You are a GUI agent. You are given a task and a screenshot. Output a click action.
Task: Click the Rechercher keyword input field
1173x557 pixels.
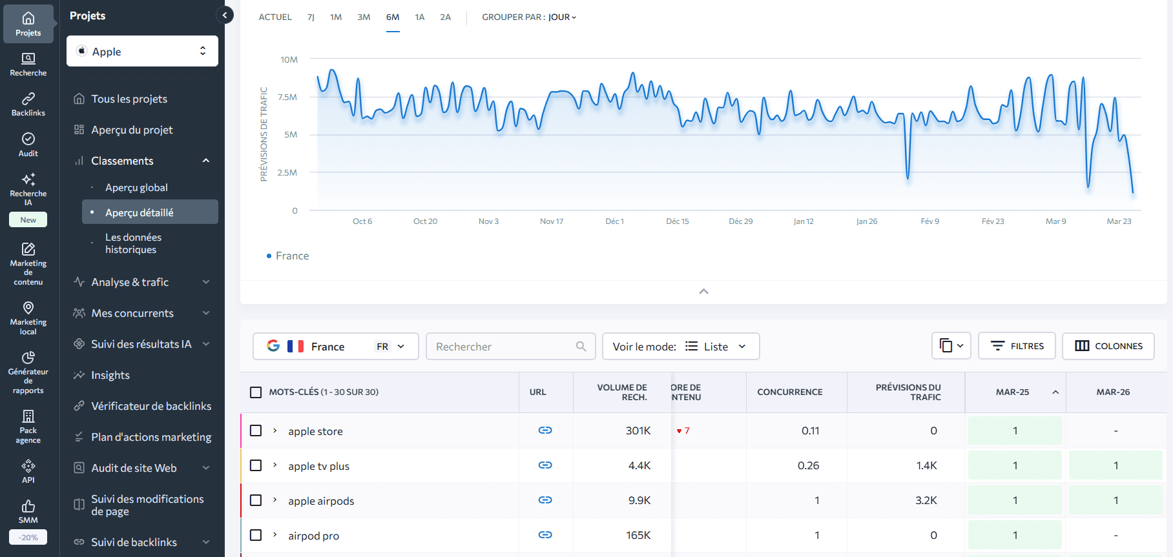coord(510,347)
